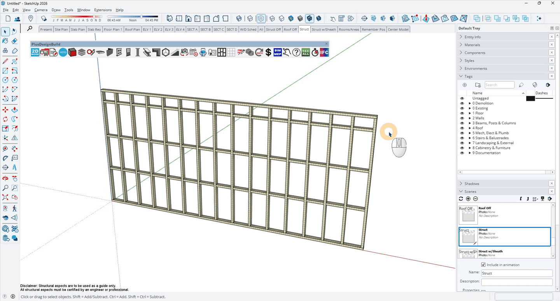Toggle visibility of the Untagged tag
Image resolution: width=560 pixels, height=301 pixels.
click(462, 98)
